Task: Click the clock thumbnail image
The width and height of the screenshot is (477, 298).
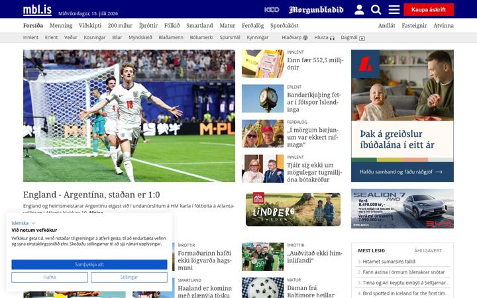Action: click(263, 99)
